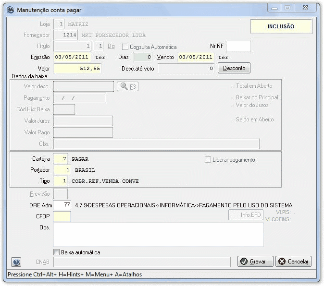
Task: Click the Título number field
Action: [x=72, y=46]
